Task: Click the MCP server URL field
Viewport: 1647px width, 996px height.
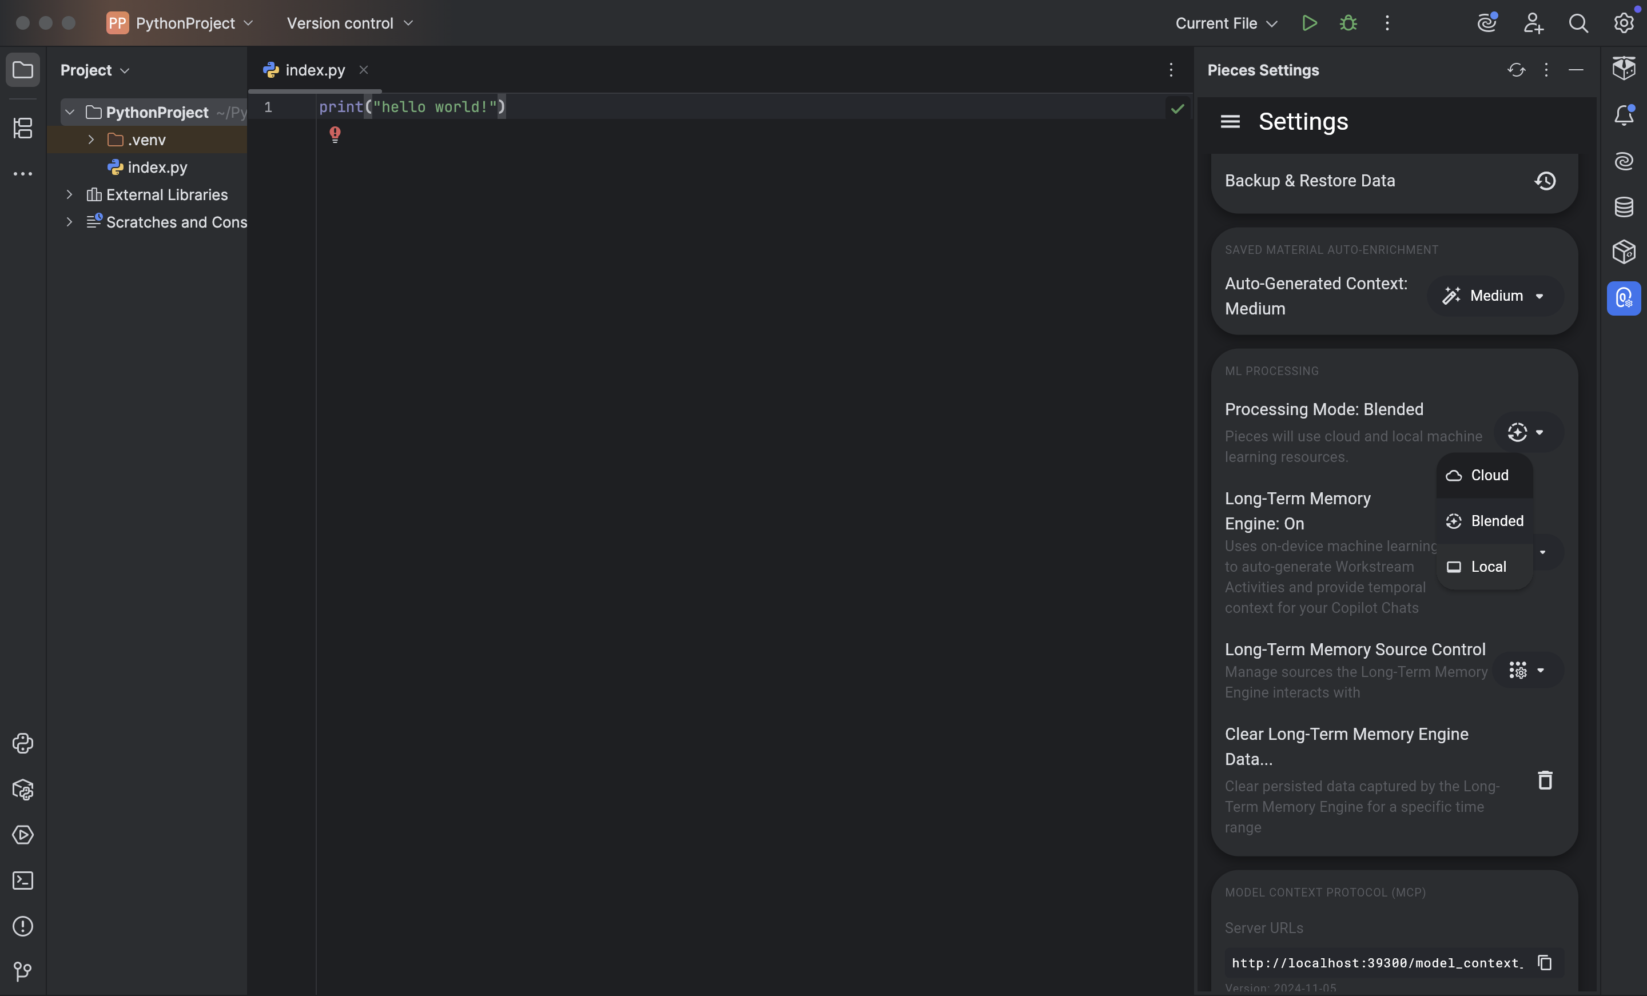Action: [1377, 963]
